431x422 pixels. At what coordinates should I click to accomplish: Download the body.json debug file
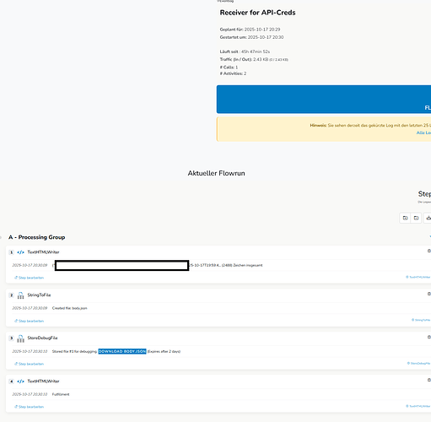(x=122, y=351)
